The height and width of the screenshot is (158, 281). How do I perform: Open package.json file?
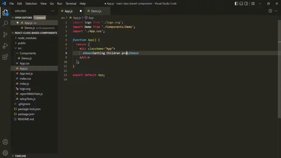(x=26, y=114)
